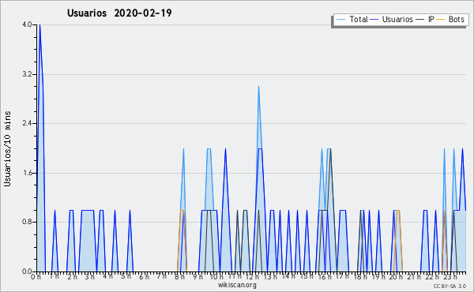Click the Total legend entry
Screen dimensions: 474x292
point(352,19)
